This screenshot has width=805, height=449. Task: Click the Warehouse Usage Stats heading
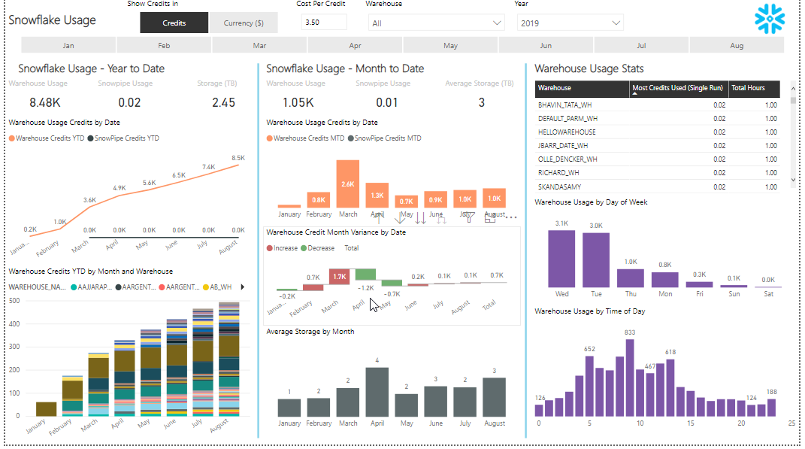click(x=589, y=68)
